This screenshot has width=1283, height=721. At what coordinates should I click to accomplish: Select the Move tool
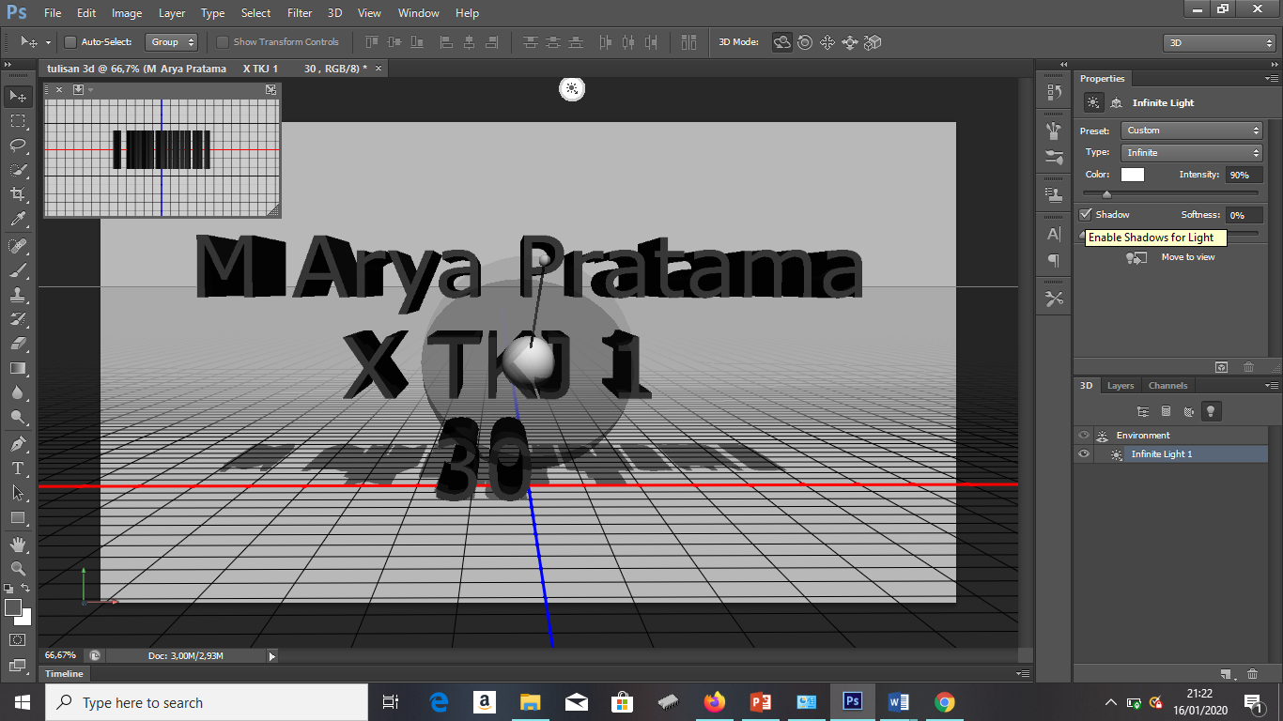(x=17, y=96)
